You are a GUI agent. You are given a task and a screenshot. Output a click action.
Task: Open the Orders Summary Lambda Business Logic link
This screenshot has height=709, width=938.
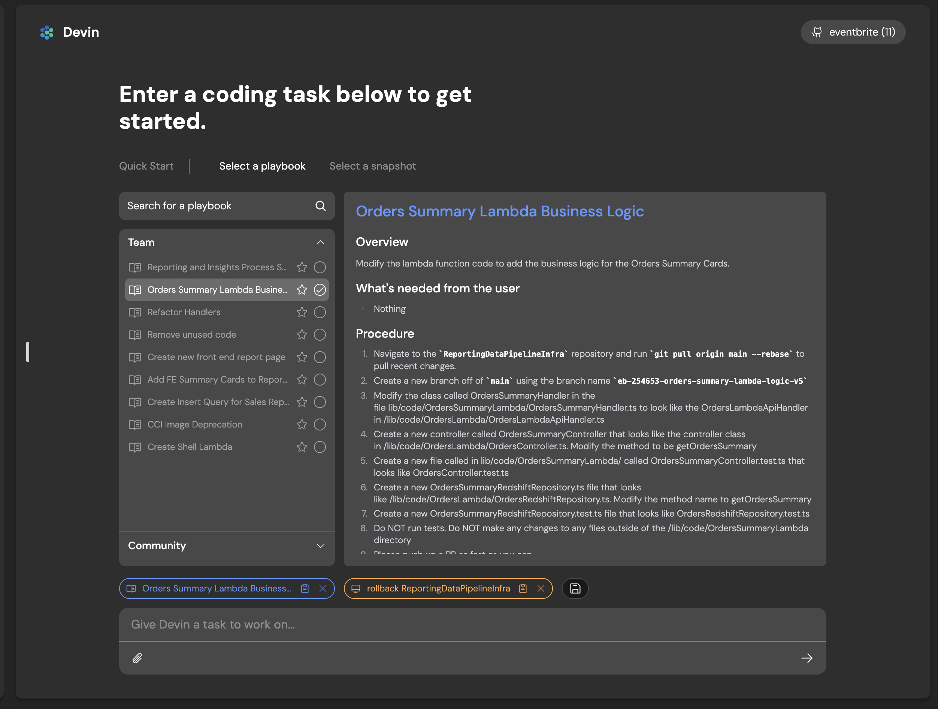coord(500,211)
